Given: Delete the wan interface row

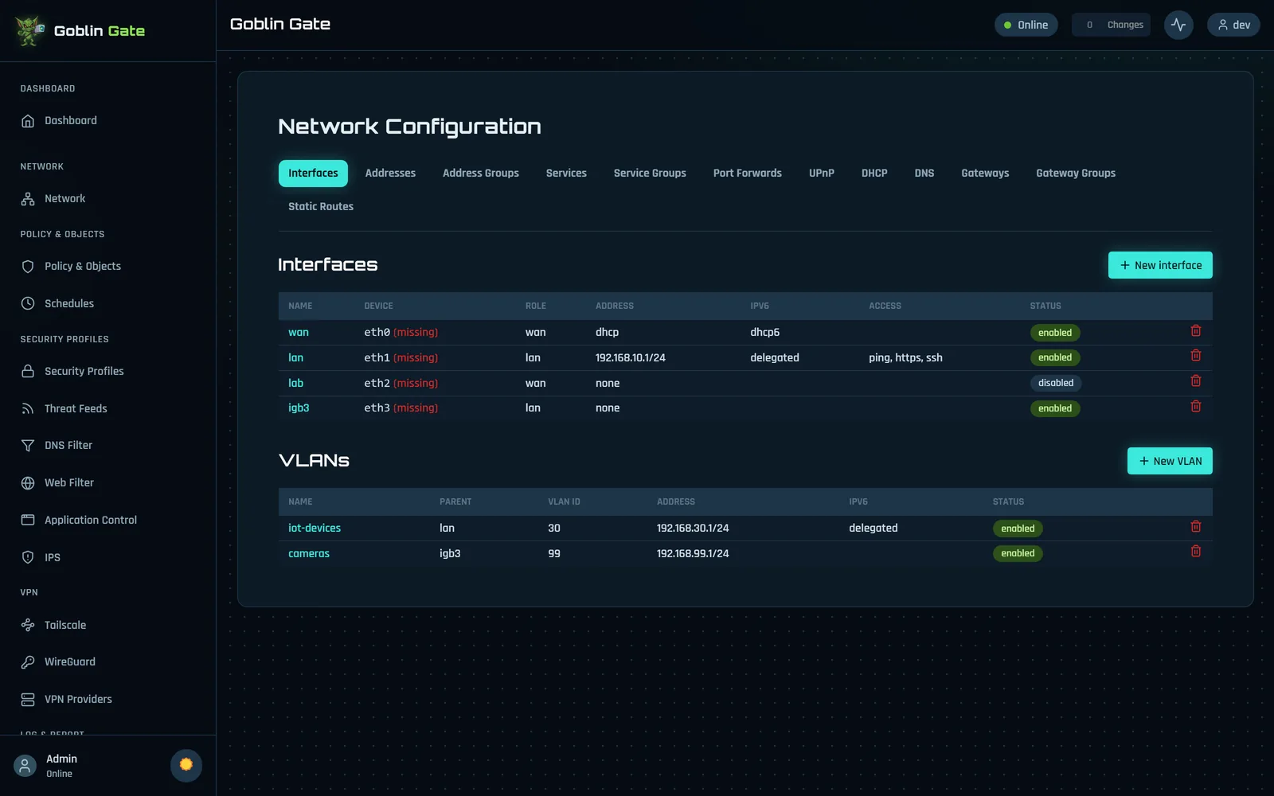Looking at the screenshot, I should [x=1195, y=331].
